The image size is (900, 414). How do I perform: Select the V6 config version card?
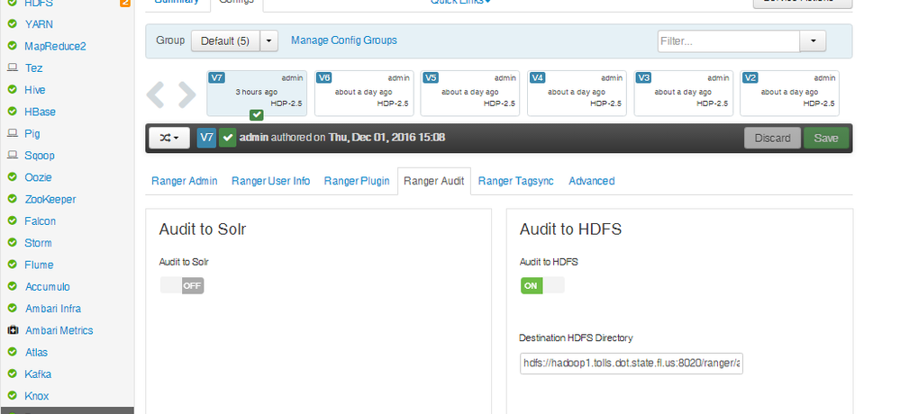point(363,93)
